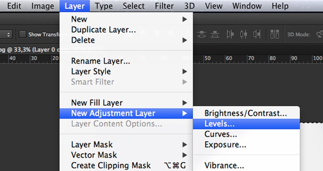Select Curves... adjustment layer option
This screenshot has height=171, width=323.
[x=221, y=134]
